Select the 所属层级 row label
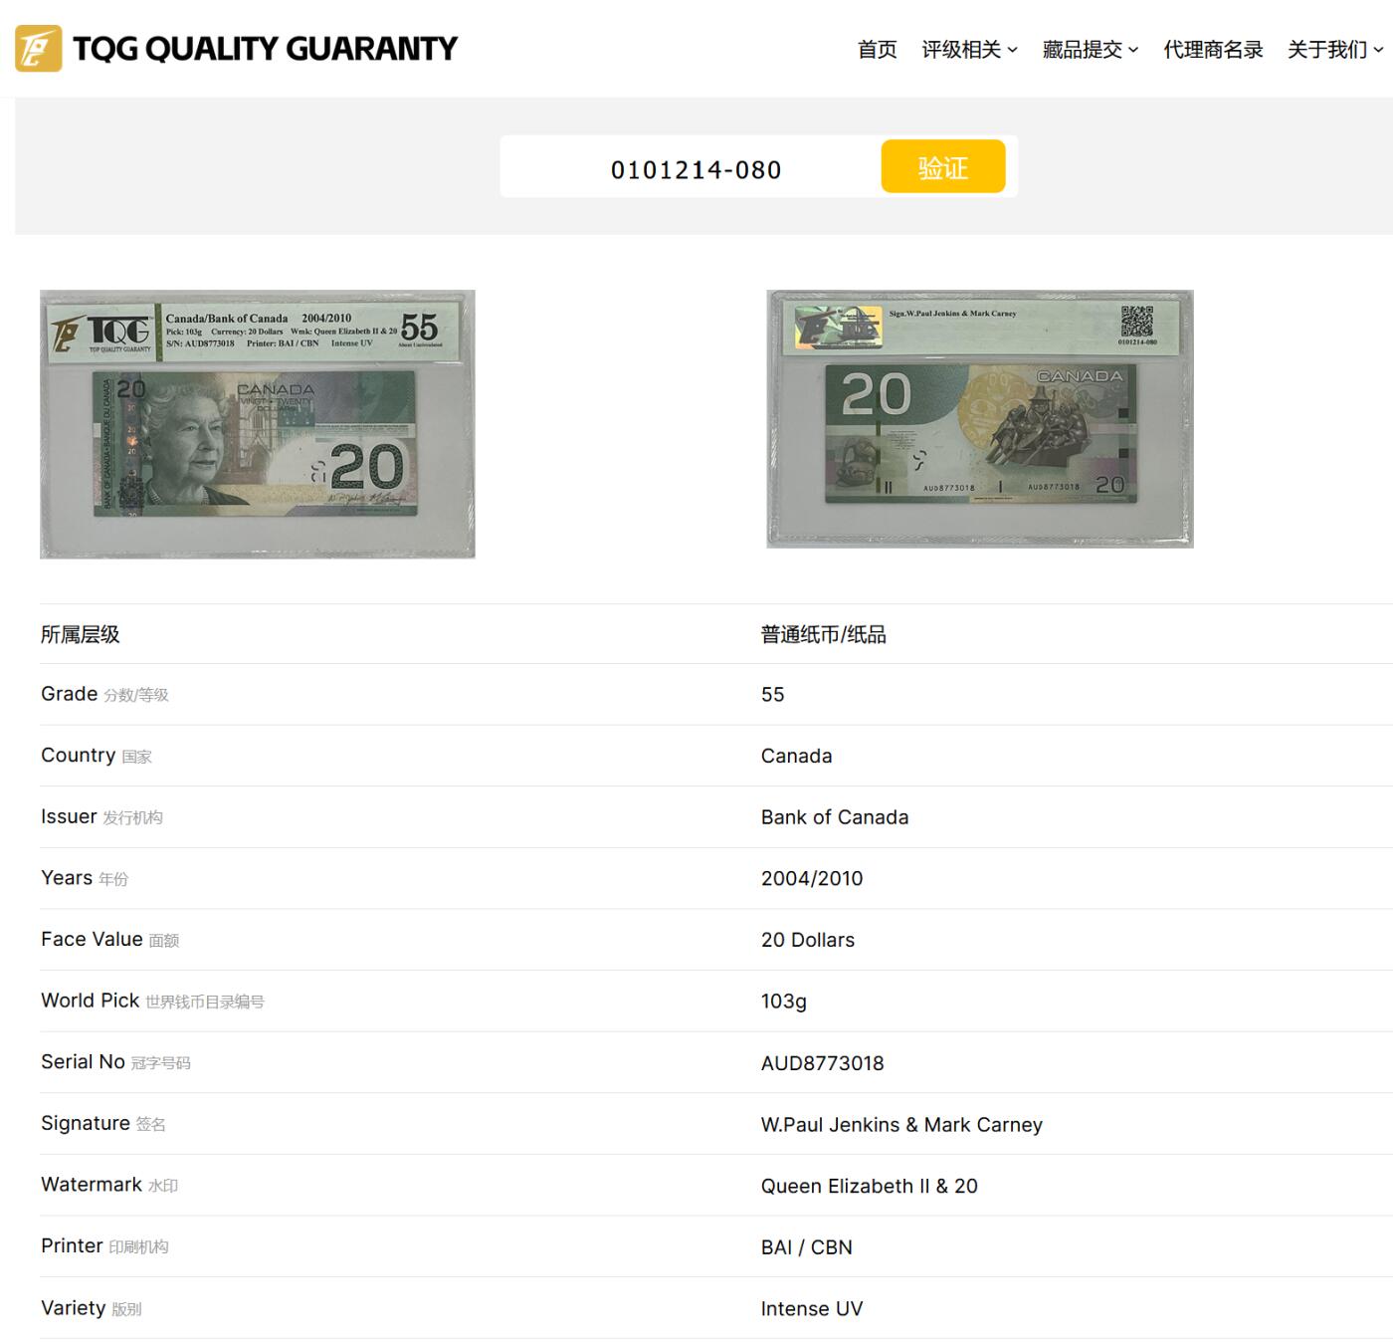This screenshot has width=1393, height=1344. click(x=81, y=634)
